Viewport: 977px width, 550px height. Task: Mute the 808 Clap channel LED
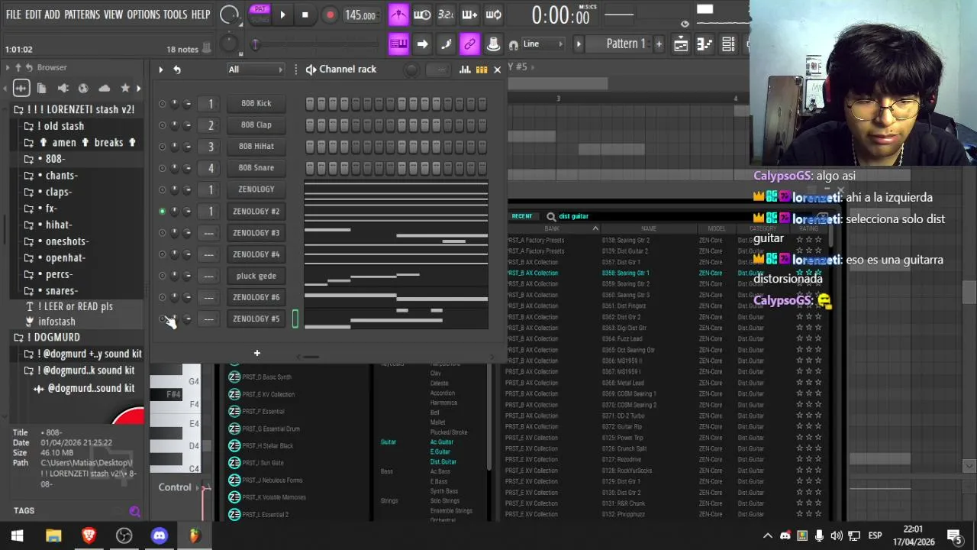pos(162,125)
